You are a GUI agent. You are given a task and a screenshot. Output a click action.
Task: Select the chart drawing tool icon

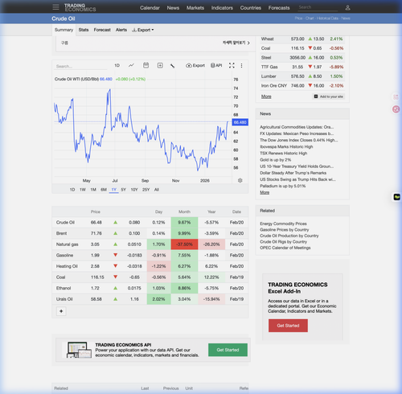pos(173,66)
